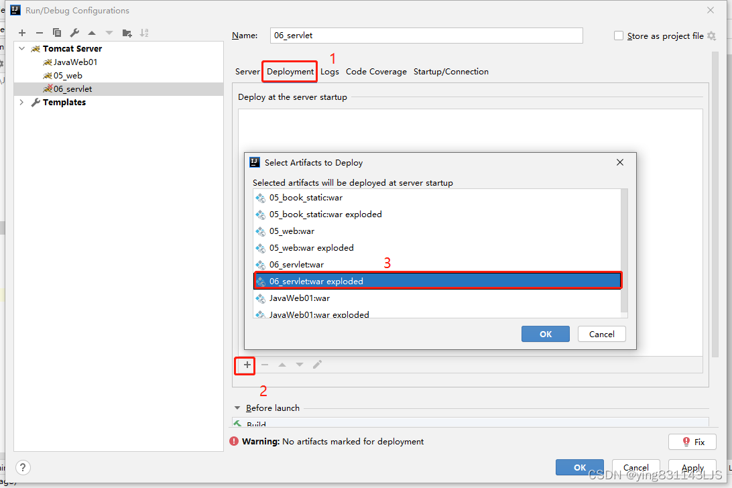Add a new run configuration
The width and height of the screenshot is (732, 488).
tap(21, 32)
